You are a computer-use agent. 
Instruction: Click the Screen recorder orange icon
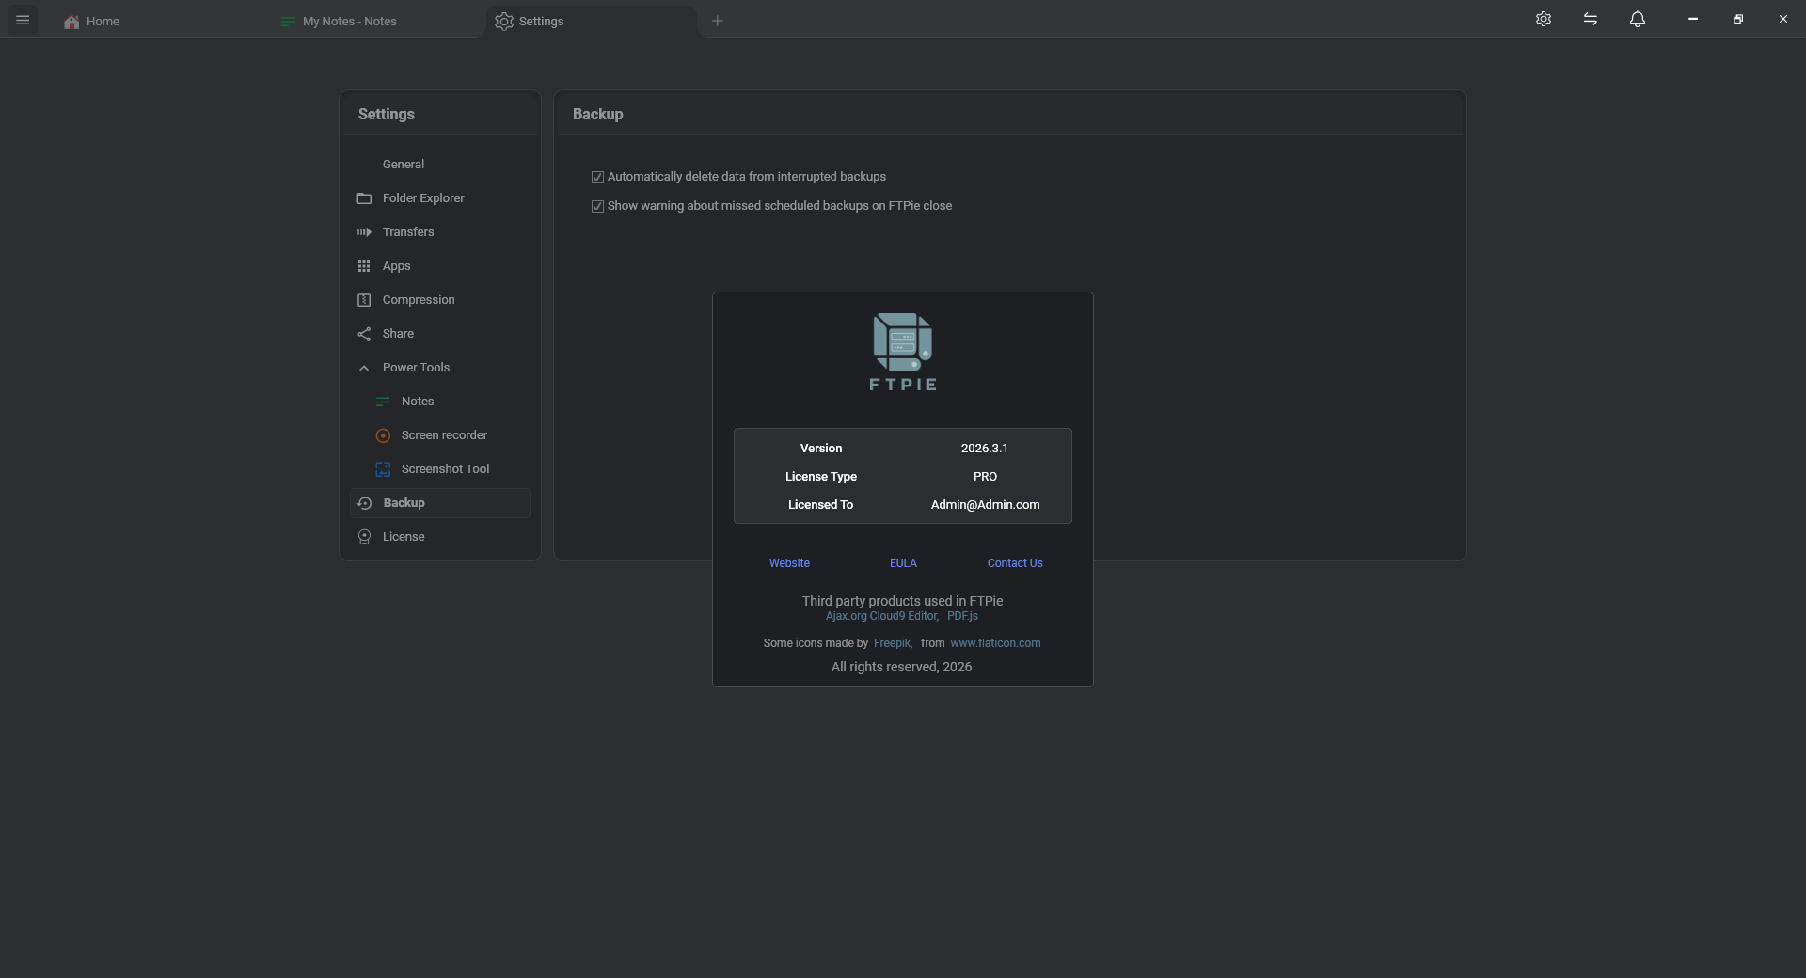coord(383,435)
